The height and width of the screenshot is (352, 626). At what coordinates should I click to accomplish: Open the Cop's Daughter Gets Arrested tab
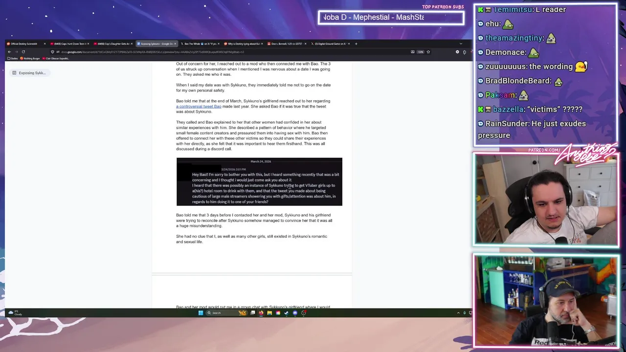[112, 44]
